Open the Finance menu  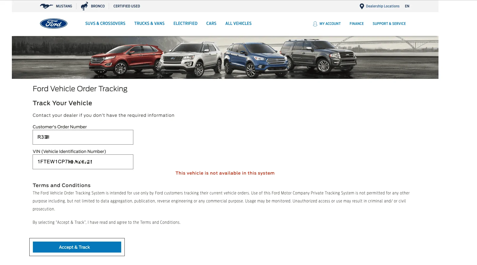(357, 24)
